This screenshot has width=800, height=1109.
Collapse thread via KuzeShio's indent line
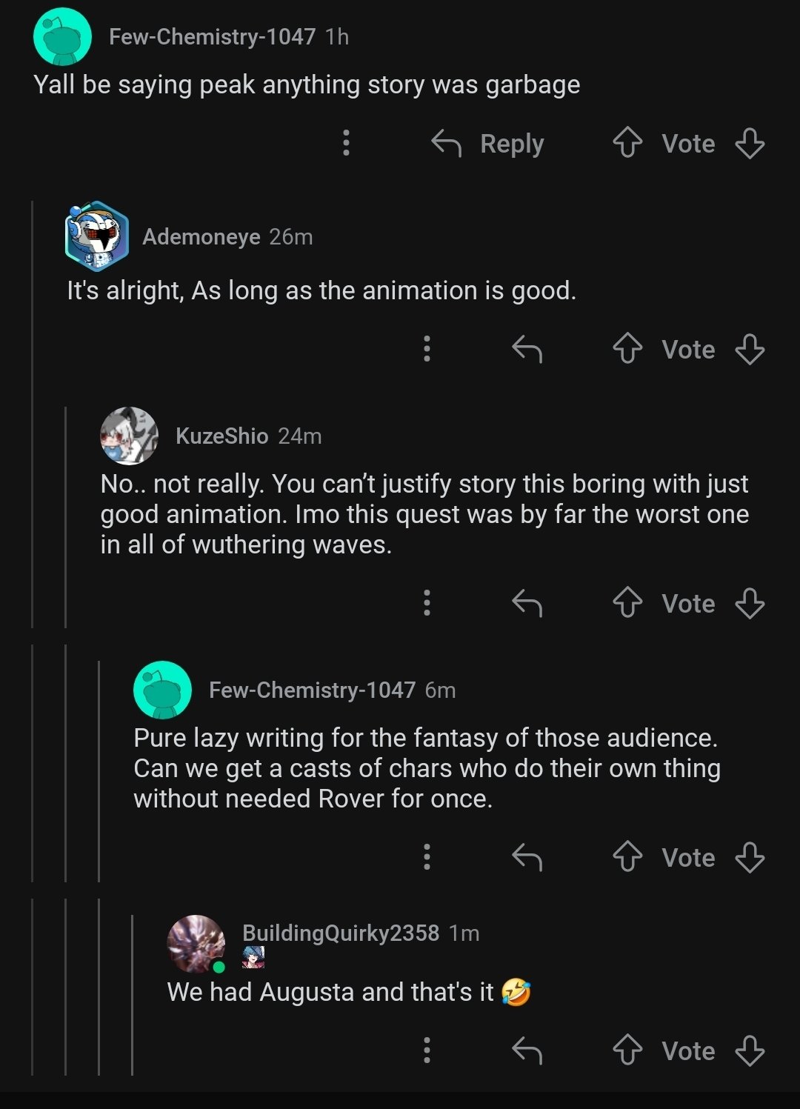[66, 519]
